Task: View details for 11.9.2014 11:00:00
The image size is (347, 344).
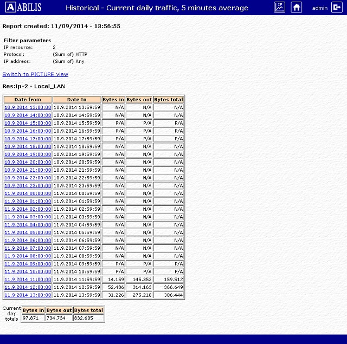Action: [x=28, y=280]
